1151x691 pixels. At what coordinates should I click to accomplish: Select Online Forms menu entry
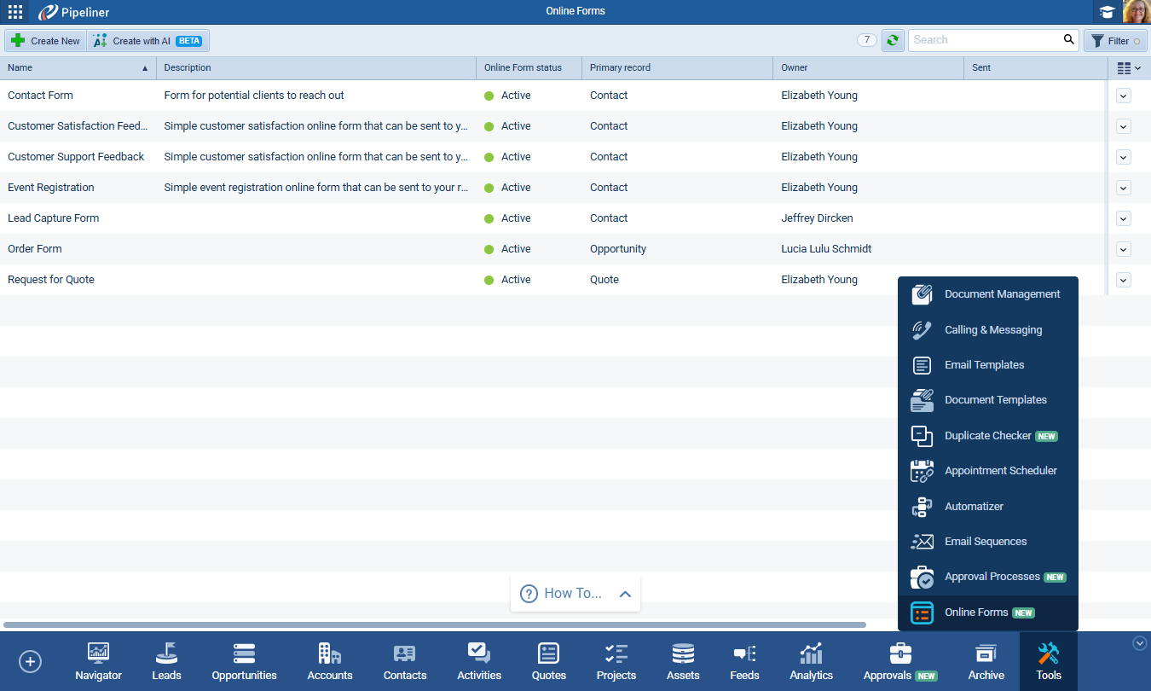[987, 613]
